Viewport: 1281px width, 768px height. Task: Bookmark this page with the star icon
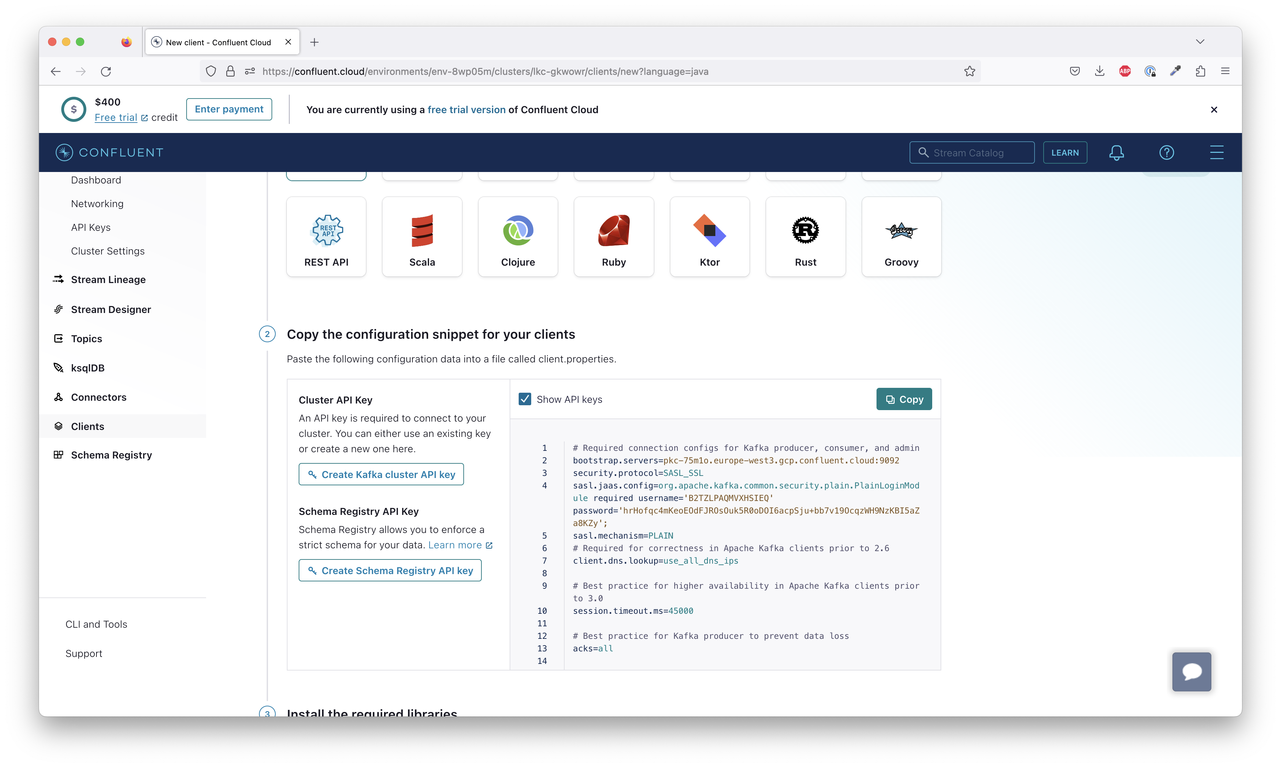pos(969,71)
